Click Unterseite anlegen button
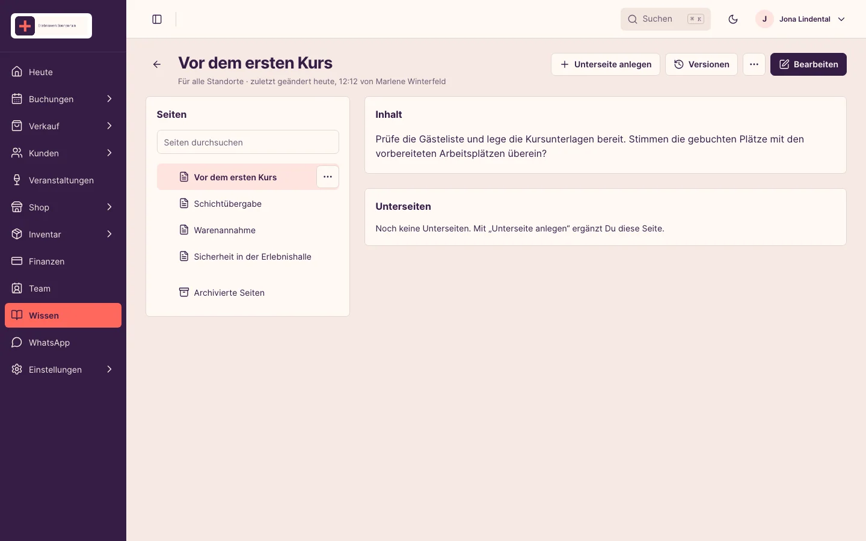Screen dimensions: 866x541 click(x=606, y=64)
